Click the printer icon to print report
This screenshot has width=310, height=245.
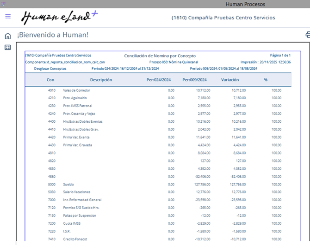307,35
